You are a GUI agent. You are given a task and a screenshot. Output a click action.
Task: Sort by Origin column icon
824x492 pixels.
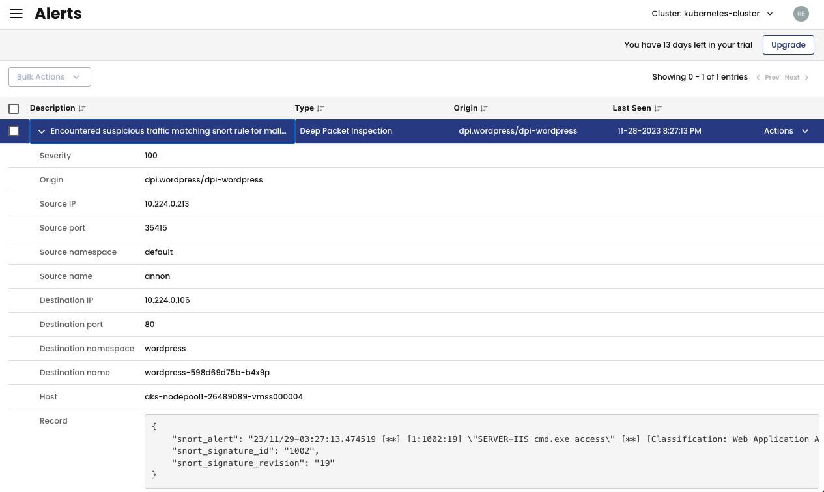tap(484, 108)
